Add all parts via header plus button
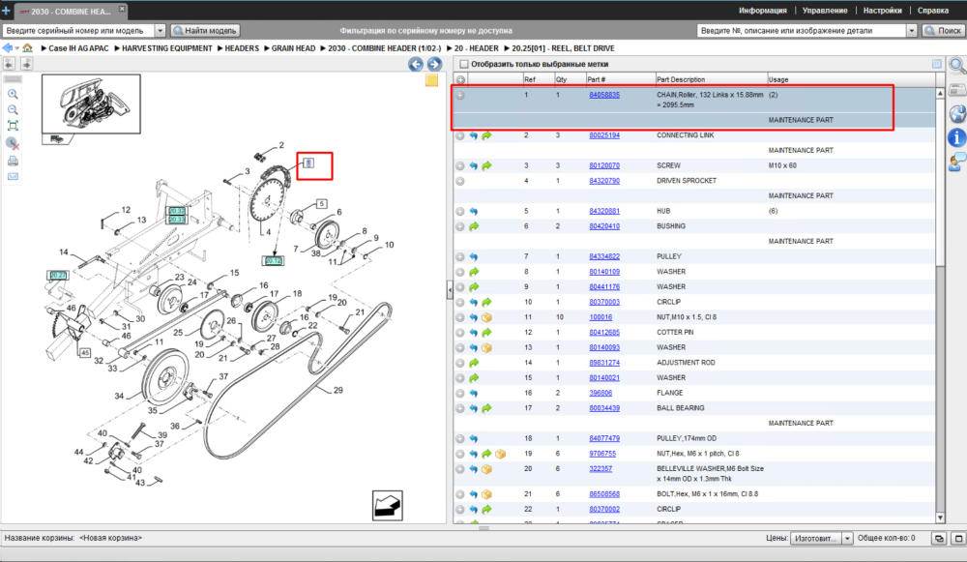This screenshot has height=562, width=967. tap(460, 79)
